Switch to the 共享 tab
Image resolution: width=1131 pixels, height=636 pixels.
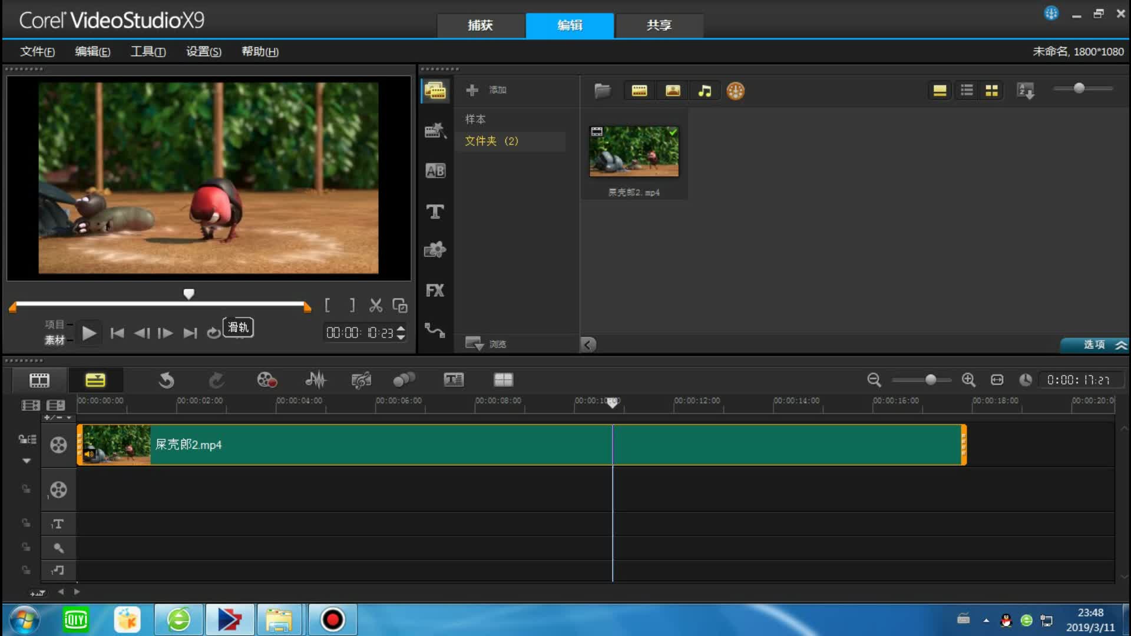(659, 25)
